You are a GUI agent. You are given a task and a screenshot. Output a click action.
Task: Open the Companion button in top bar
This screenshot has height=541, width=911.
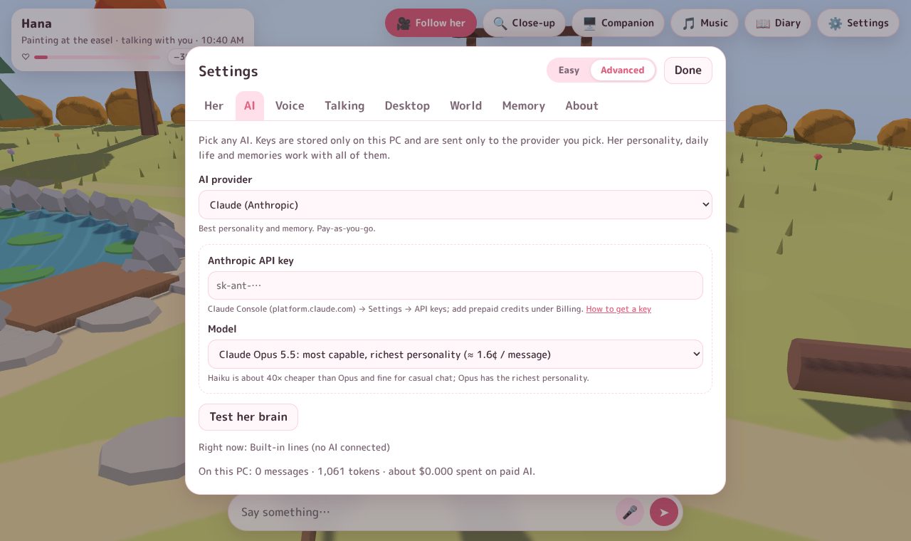click(618, 23)
